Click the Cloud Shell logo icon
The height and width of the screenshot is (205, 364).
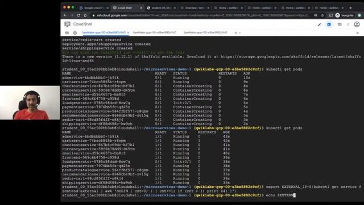pos(67,24)
